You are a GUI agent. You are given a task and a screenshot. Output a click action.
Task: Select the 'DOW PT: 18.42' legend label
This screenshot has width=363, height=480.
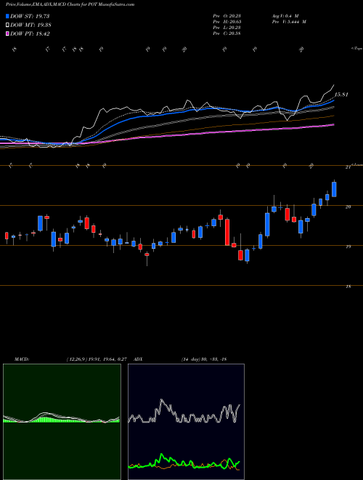tap(30, 33)
